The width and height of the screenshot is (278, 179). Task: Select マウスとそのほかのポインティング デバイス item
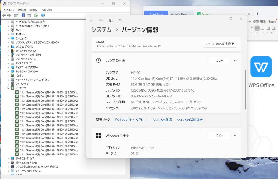click(36, 167)
